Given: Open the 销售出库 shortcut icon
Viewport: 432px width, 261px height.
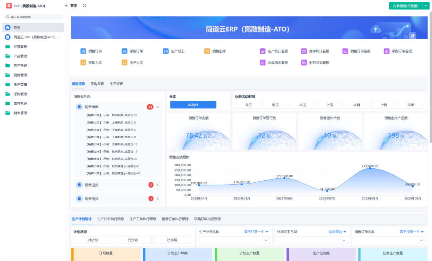Looking at the screenshot, I should 207,51.
